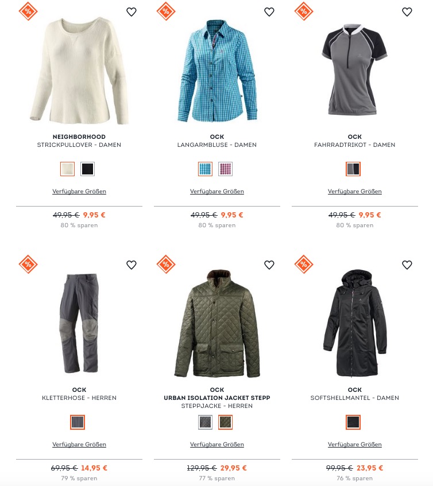Pick cream swatch for Neighborhood pullover

point(68,169)
